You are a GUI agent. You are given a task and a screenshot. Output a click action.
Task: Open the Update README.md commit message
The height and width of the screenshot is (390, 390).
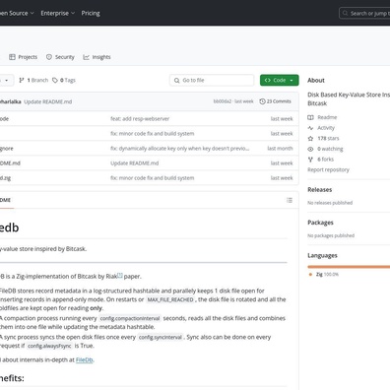point(48,101)
